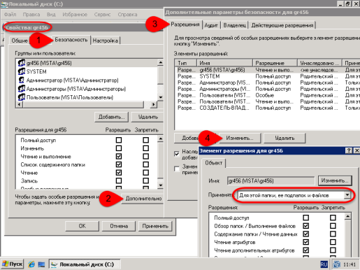
Task: Click down arrow of groups list scrollbar
Action: tap(160, 97)
